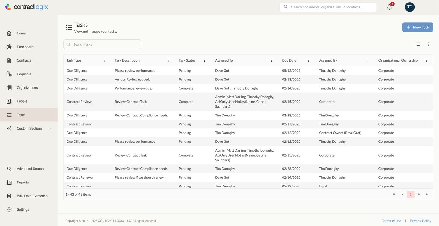Click the '1 - 43 of 43 items' label
439x226 pixels.
(x=78, y=194)
